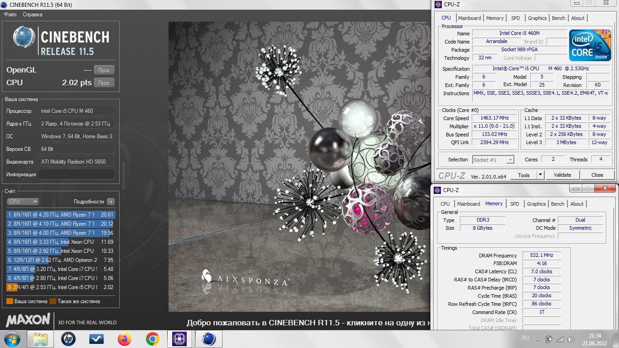619x348 pixels.
Task: Open Bench tab in upper CPU-Z
Action: point(559,18)
